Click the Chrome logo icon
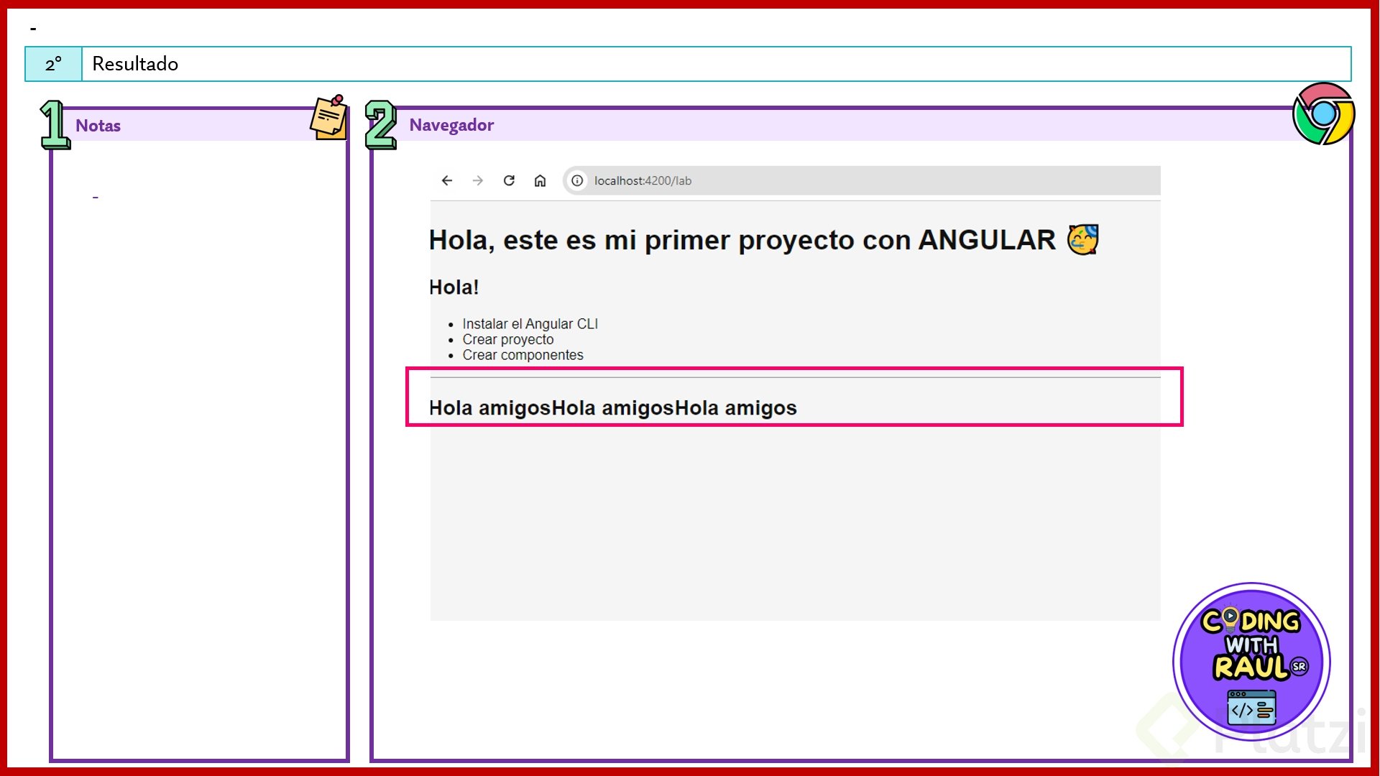The image size is (1380, 776). tap(1323, 114)
